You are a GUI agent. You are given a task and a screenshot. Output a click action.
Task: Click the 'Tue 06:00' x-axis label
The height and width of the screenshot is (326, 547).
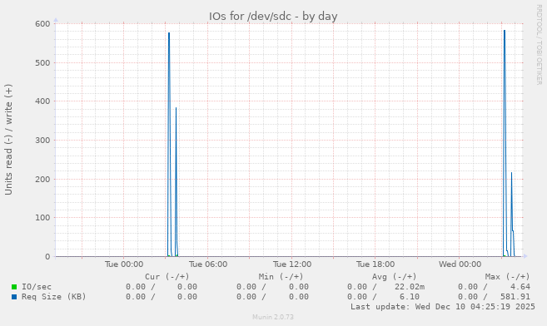[x=208, y=264]
